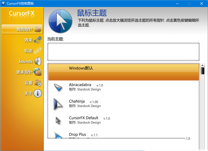Click the large blue cursor logo
Viewport: 208px width, 151px height.
pyautogui.click(x=60, y=21)
